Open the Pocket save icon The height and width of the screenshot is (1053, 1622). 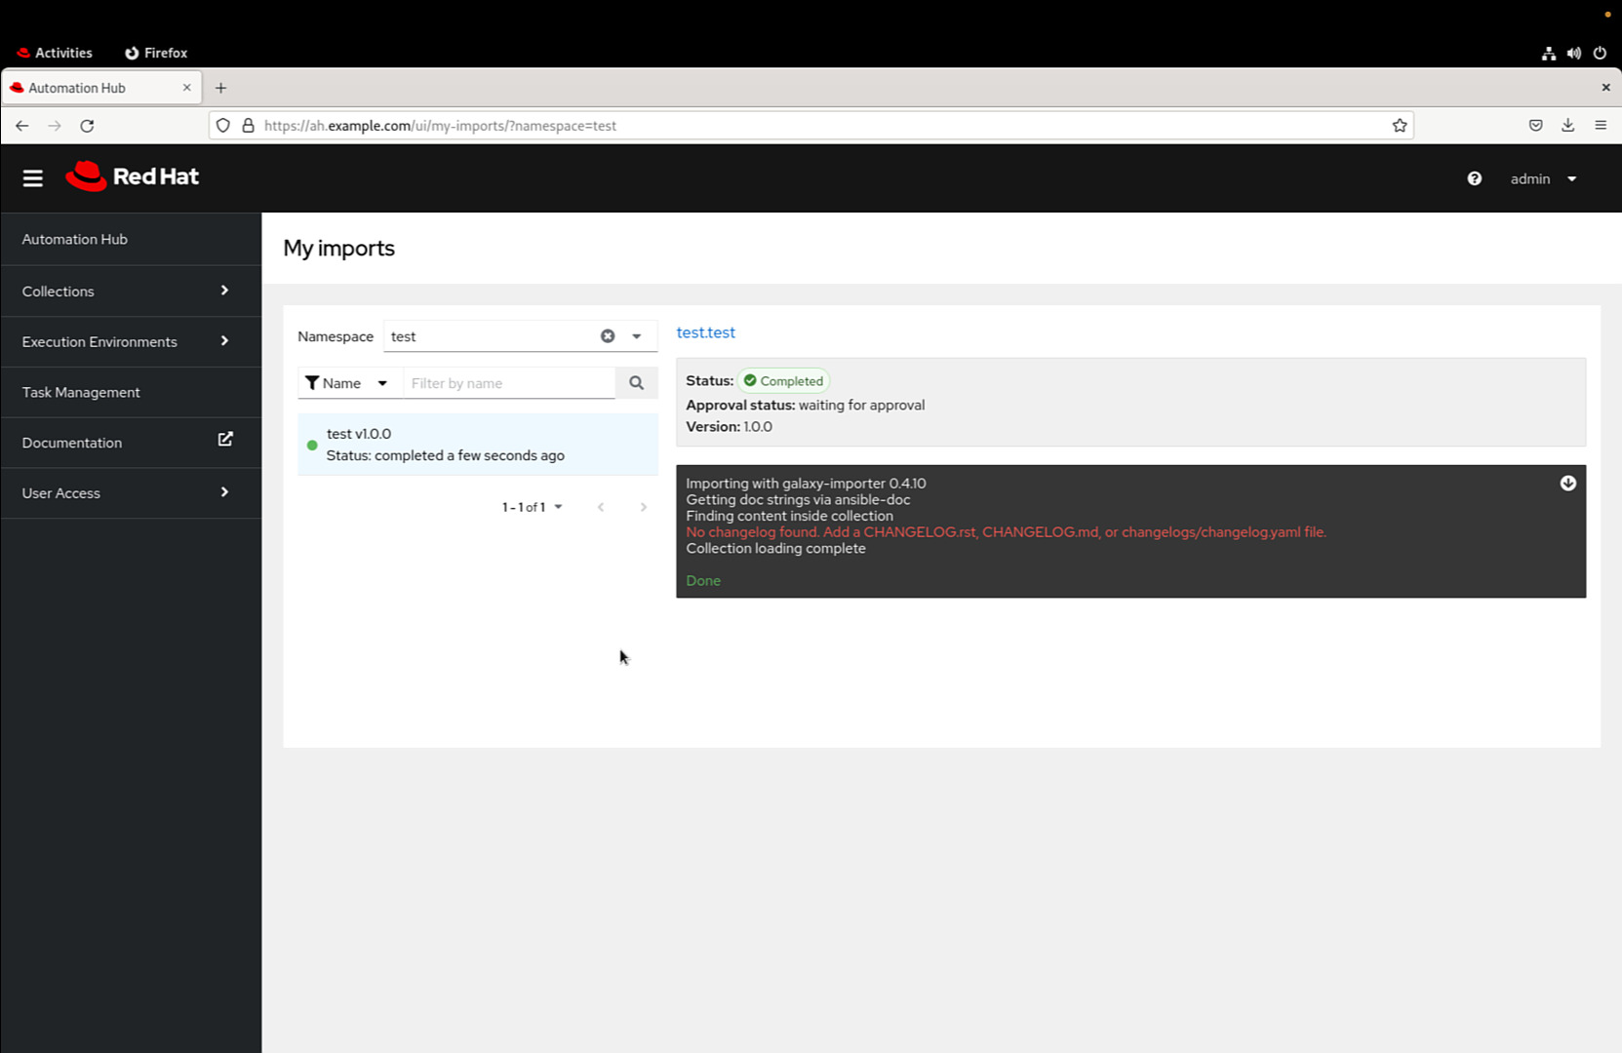click(1536, 126)
